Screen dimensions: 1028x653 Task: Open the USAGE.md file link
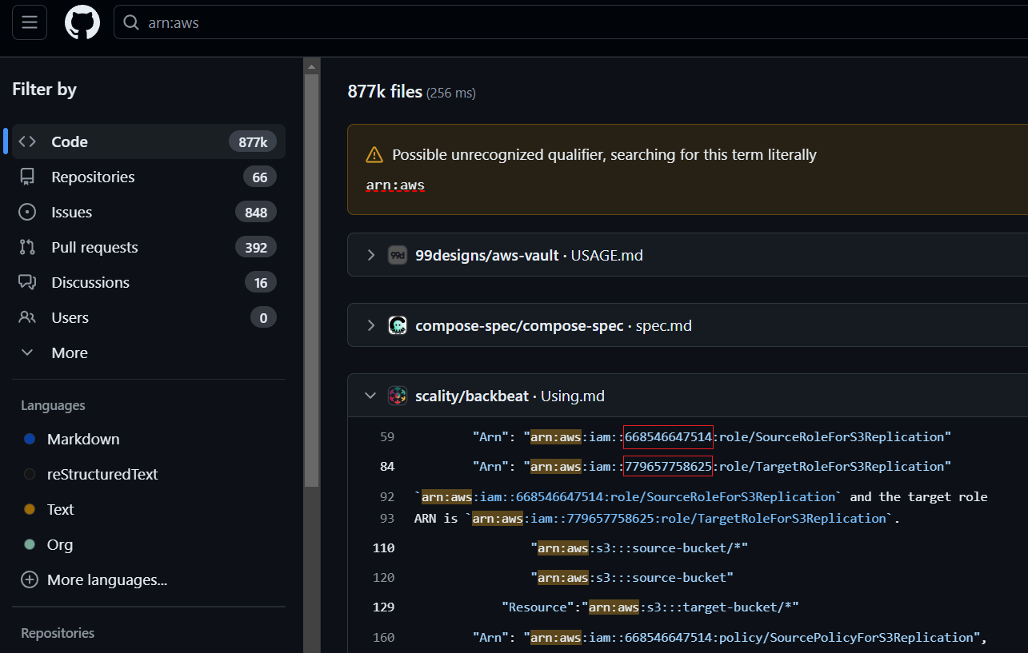(606, 256)
